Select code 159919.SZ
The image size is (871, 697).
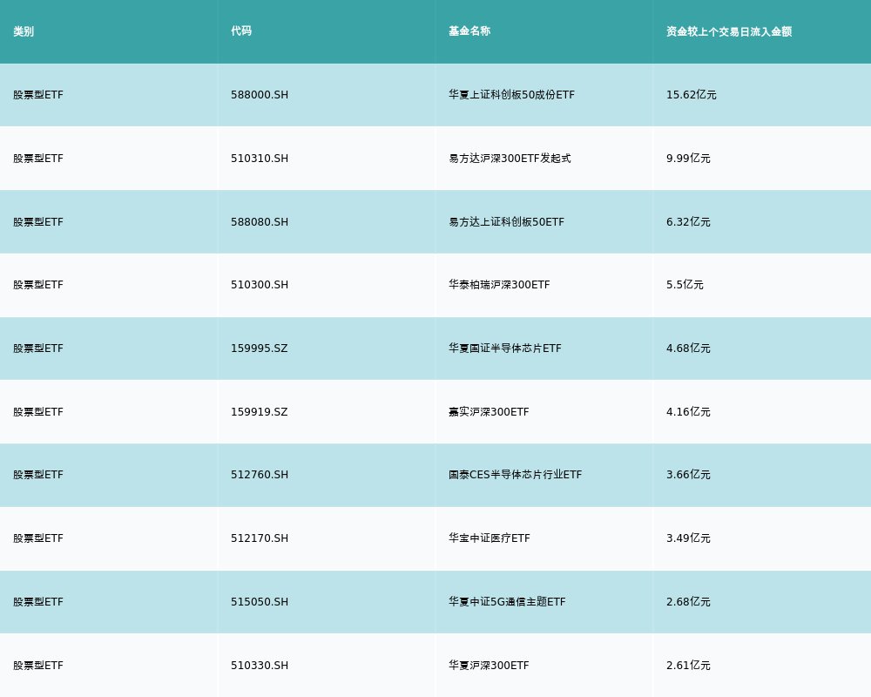point(260,412)
